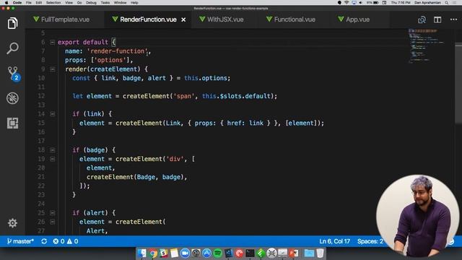Open Spotify from the Dock
This screenshot has width=462, height=260.
coord(217,253)
